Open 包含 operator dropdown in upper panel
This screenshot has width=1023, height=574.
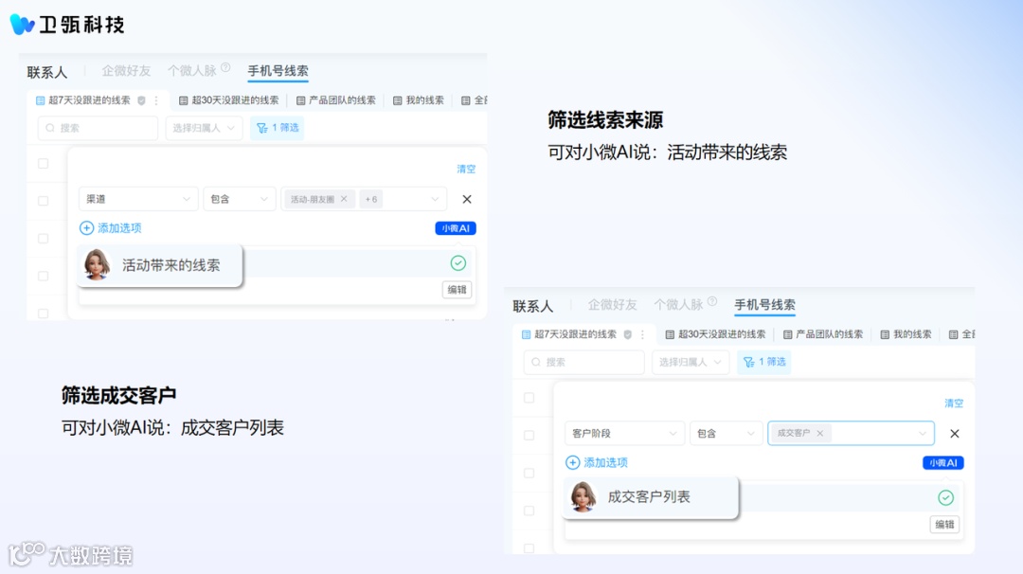coord(239,199)
